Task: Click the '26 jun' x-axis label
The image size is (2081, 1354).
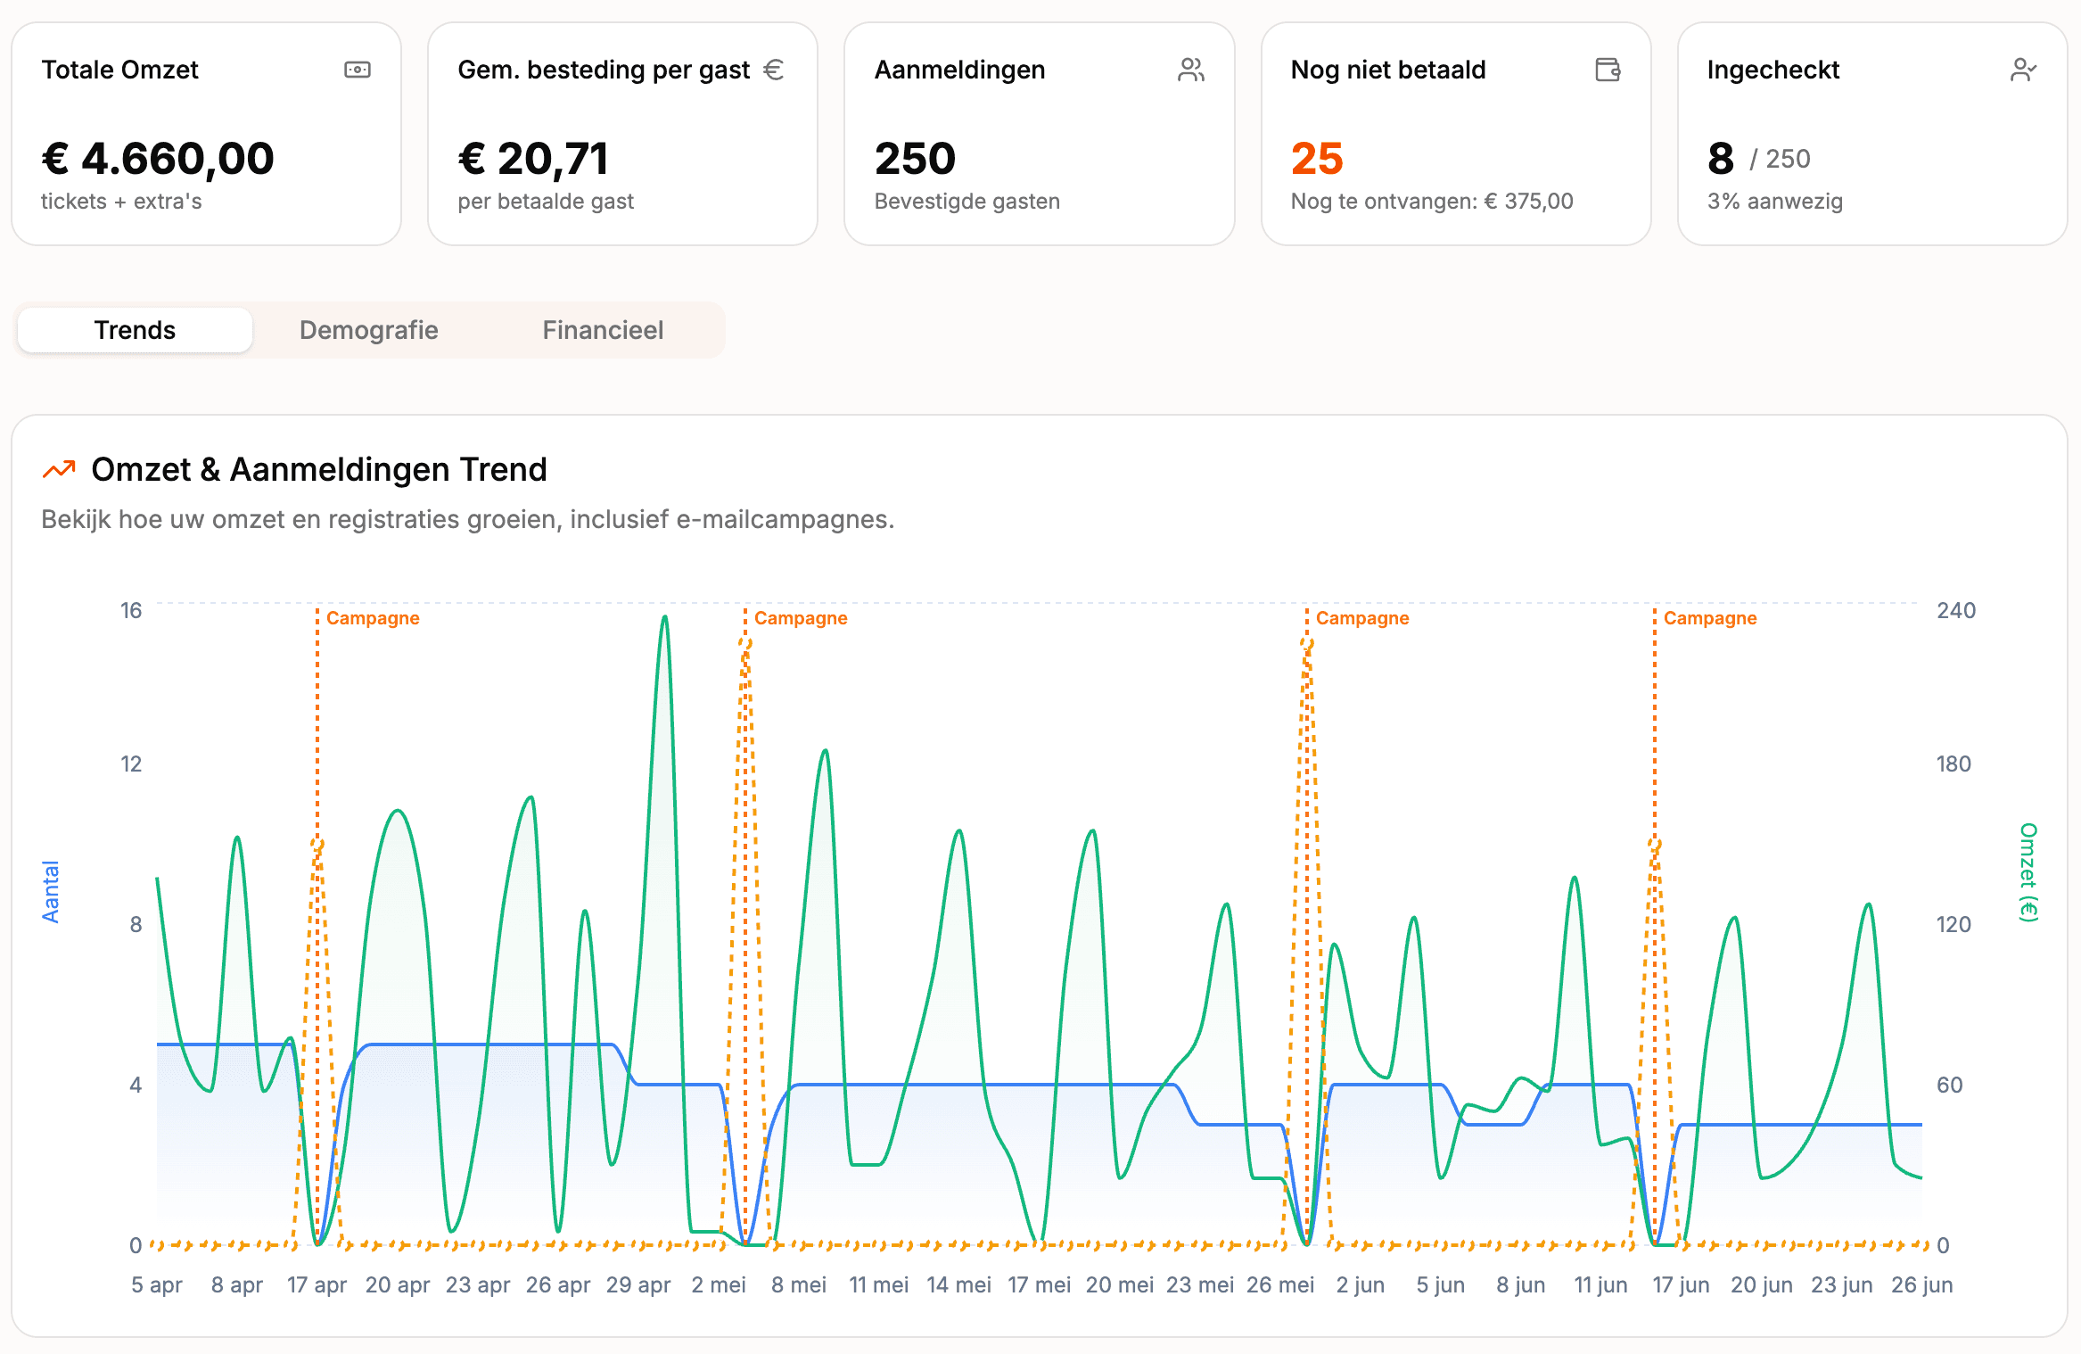Action: tap(1922, 1285)
